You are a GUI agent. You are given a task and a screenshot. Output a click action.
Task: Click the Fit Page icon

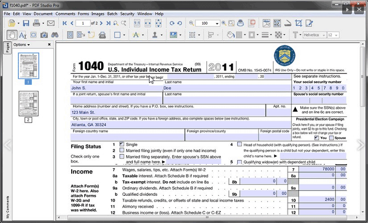tap(158, 23)
